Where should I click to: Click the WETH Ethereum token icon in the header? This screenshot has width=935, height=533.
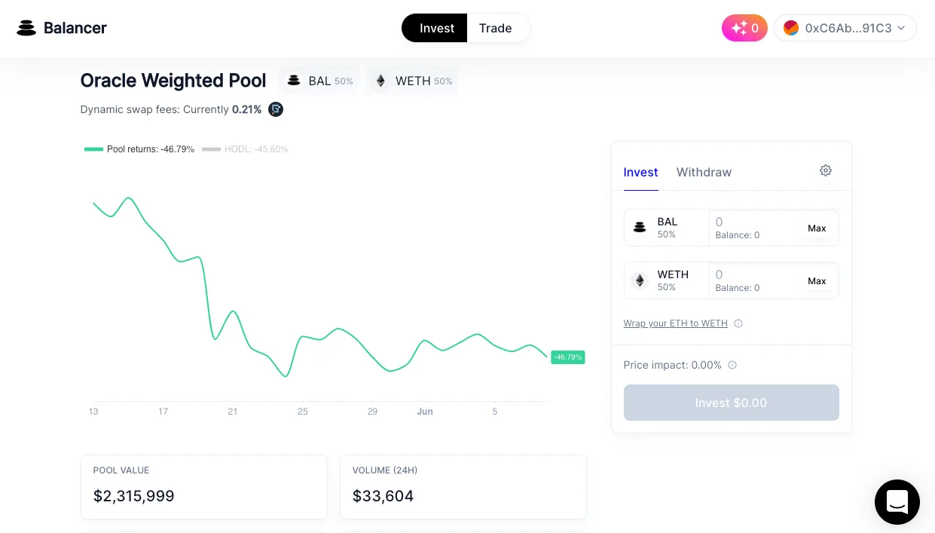[380, 81]
